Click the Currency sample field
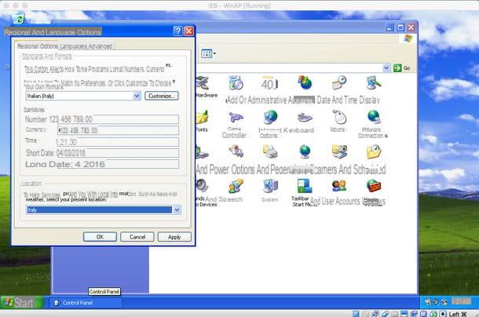 click(x=118, y=130)
